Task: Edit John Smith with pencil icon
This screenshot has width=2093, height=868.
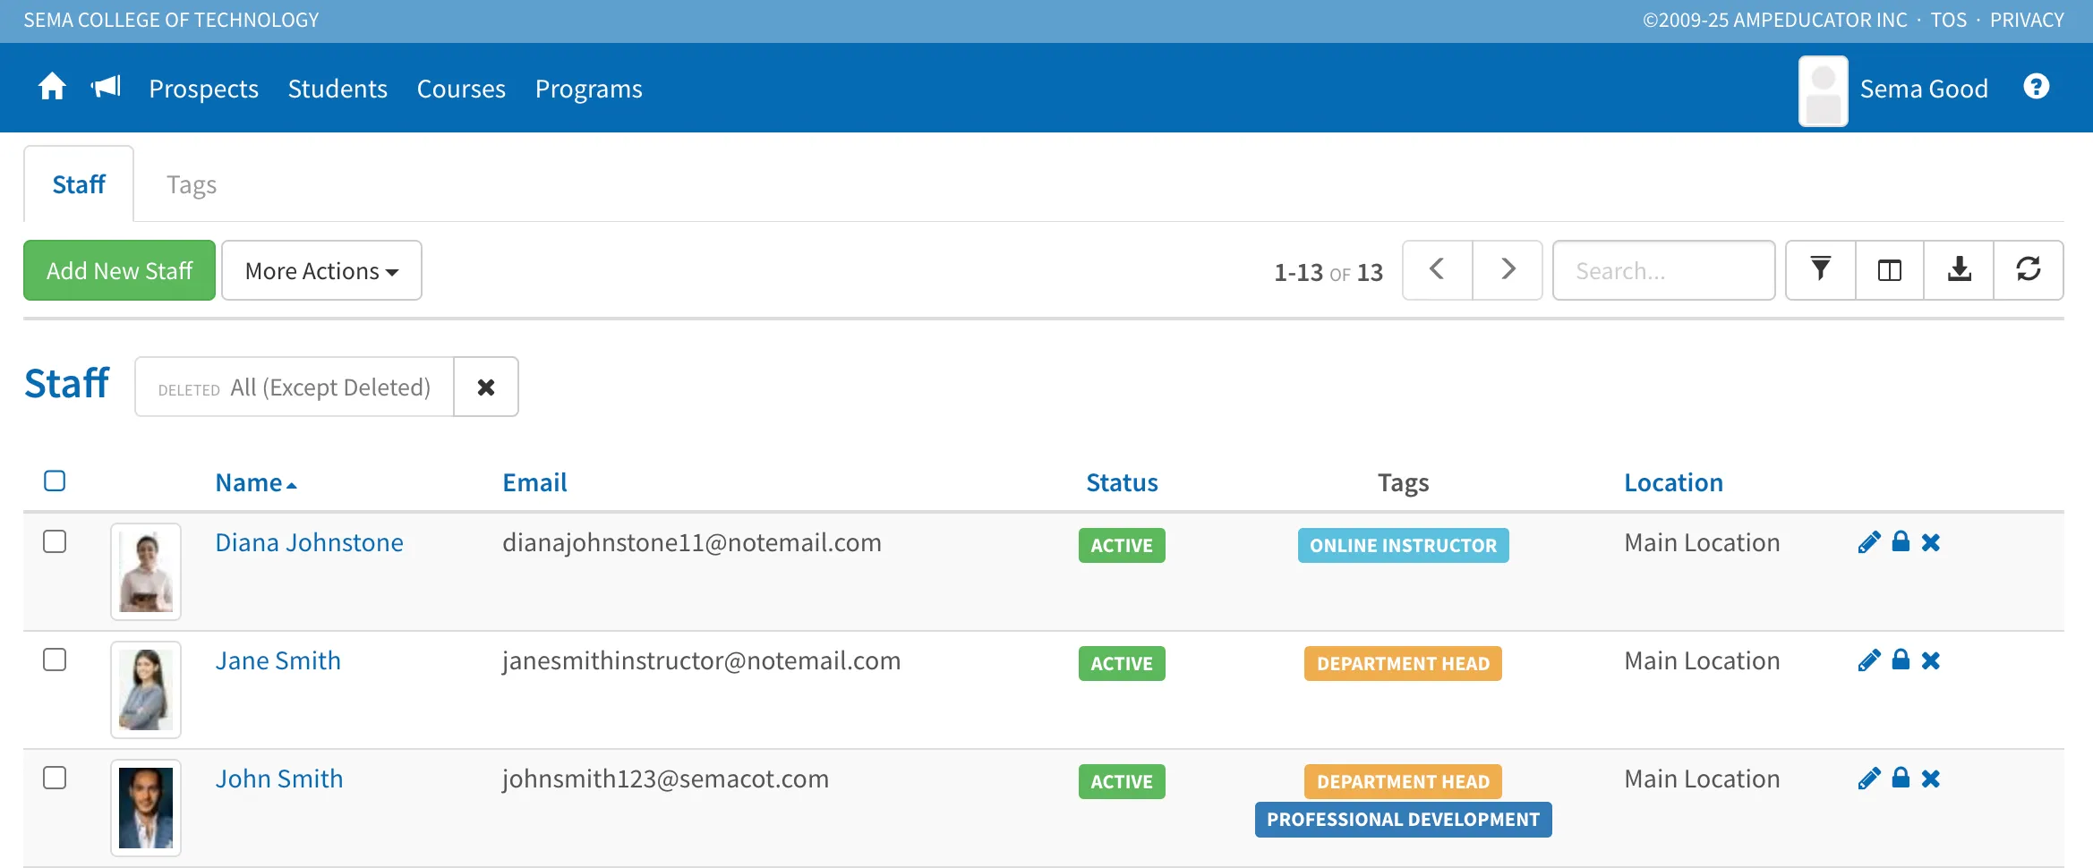Action: [1869, 779]
